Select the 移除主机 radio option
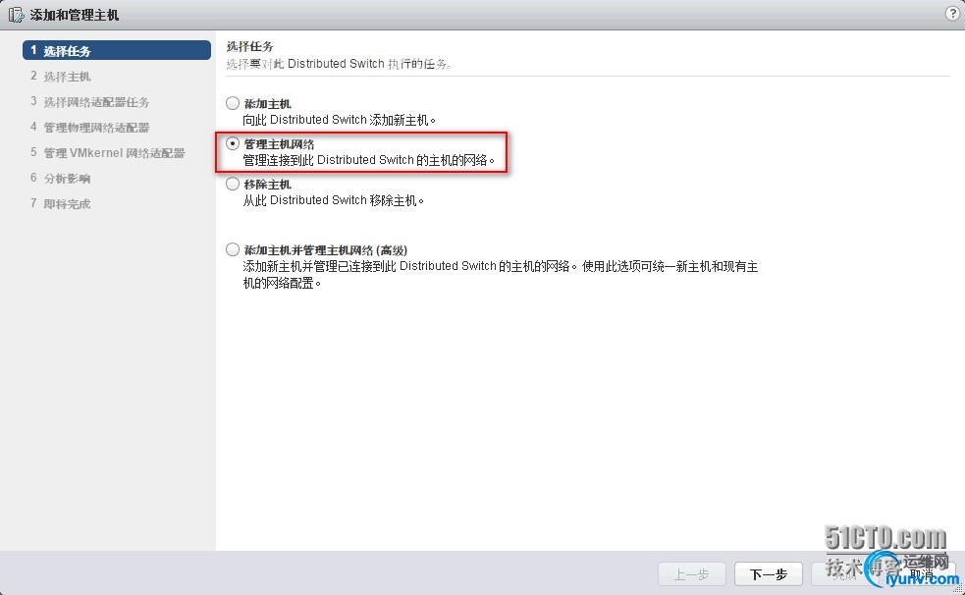Image resolution: width=965 pixels, height=595 pixels. click(x=232, y=184)
